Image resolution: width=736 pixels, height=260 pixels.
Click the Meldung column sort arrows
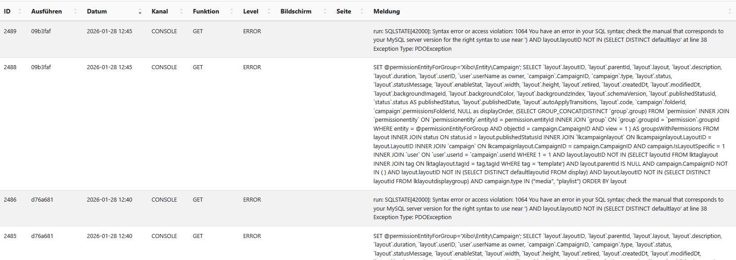(x=729, y=12)
